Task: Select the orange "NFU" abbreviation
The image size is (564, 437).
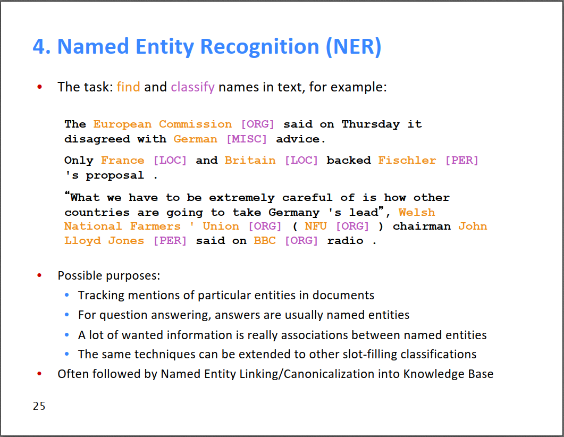Action: pos(316,226)
